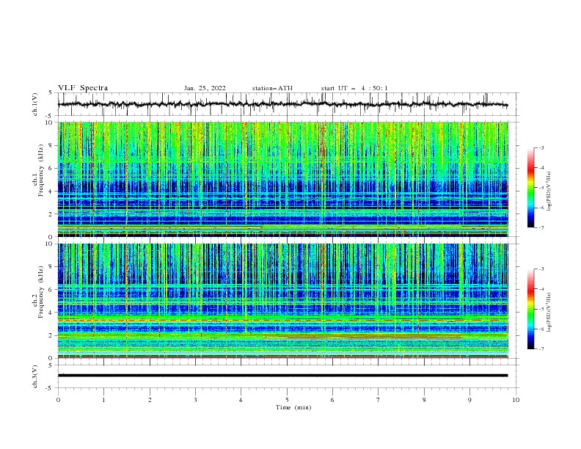This screenshot has width=581, height=449.
Task: Click the ch.1 frequency spectrogram panel
Action: pyautogui.click(x=283, y=179)
